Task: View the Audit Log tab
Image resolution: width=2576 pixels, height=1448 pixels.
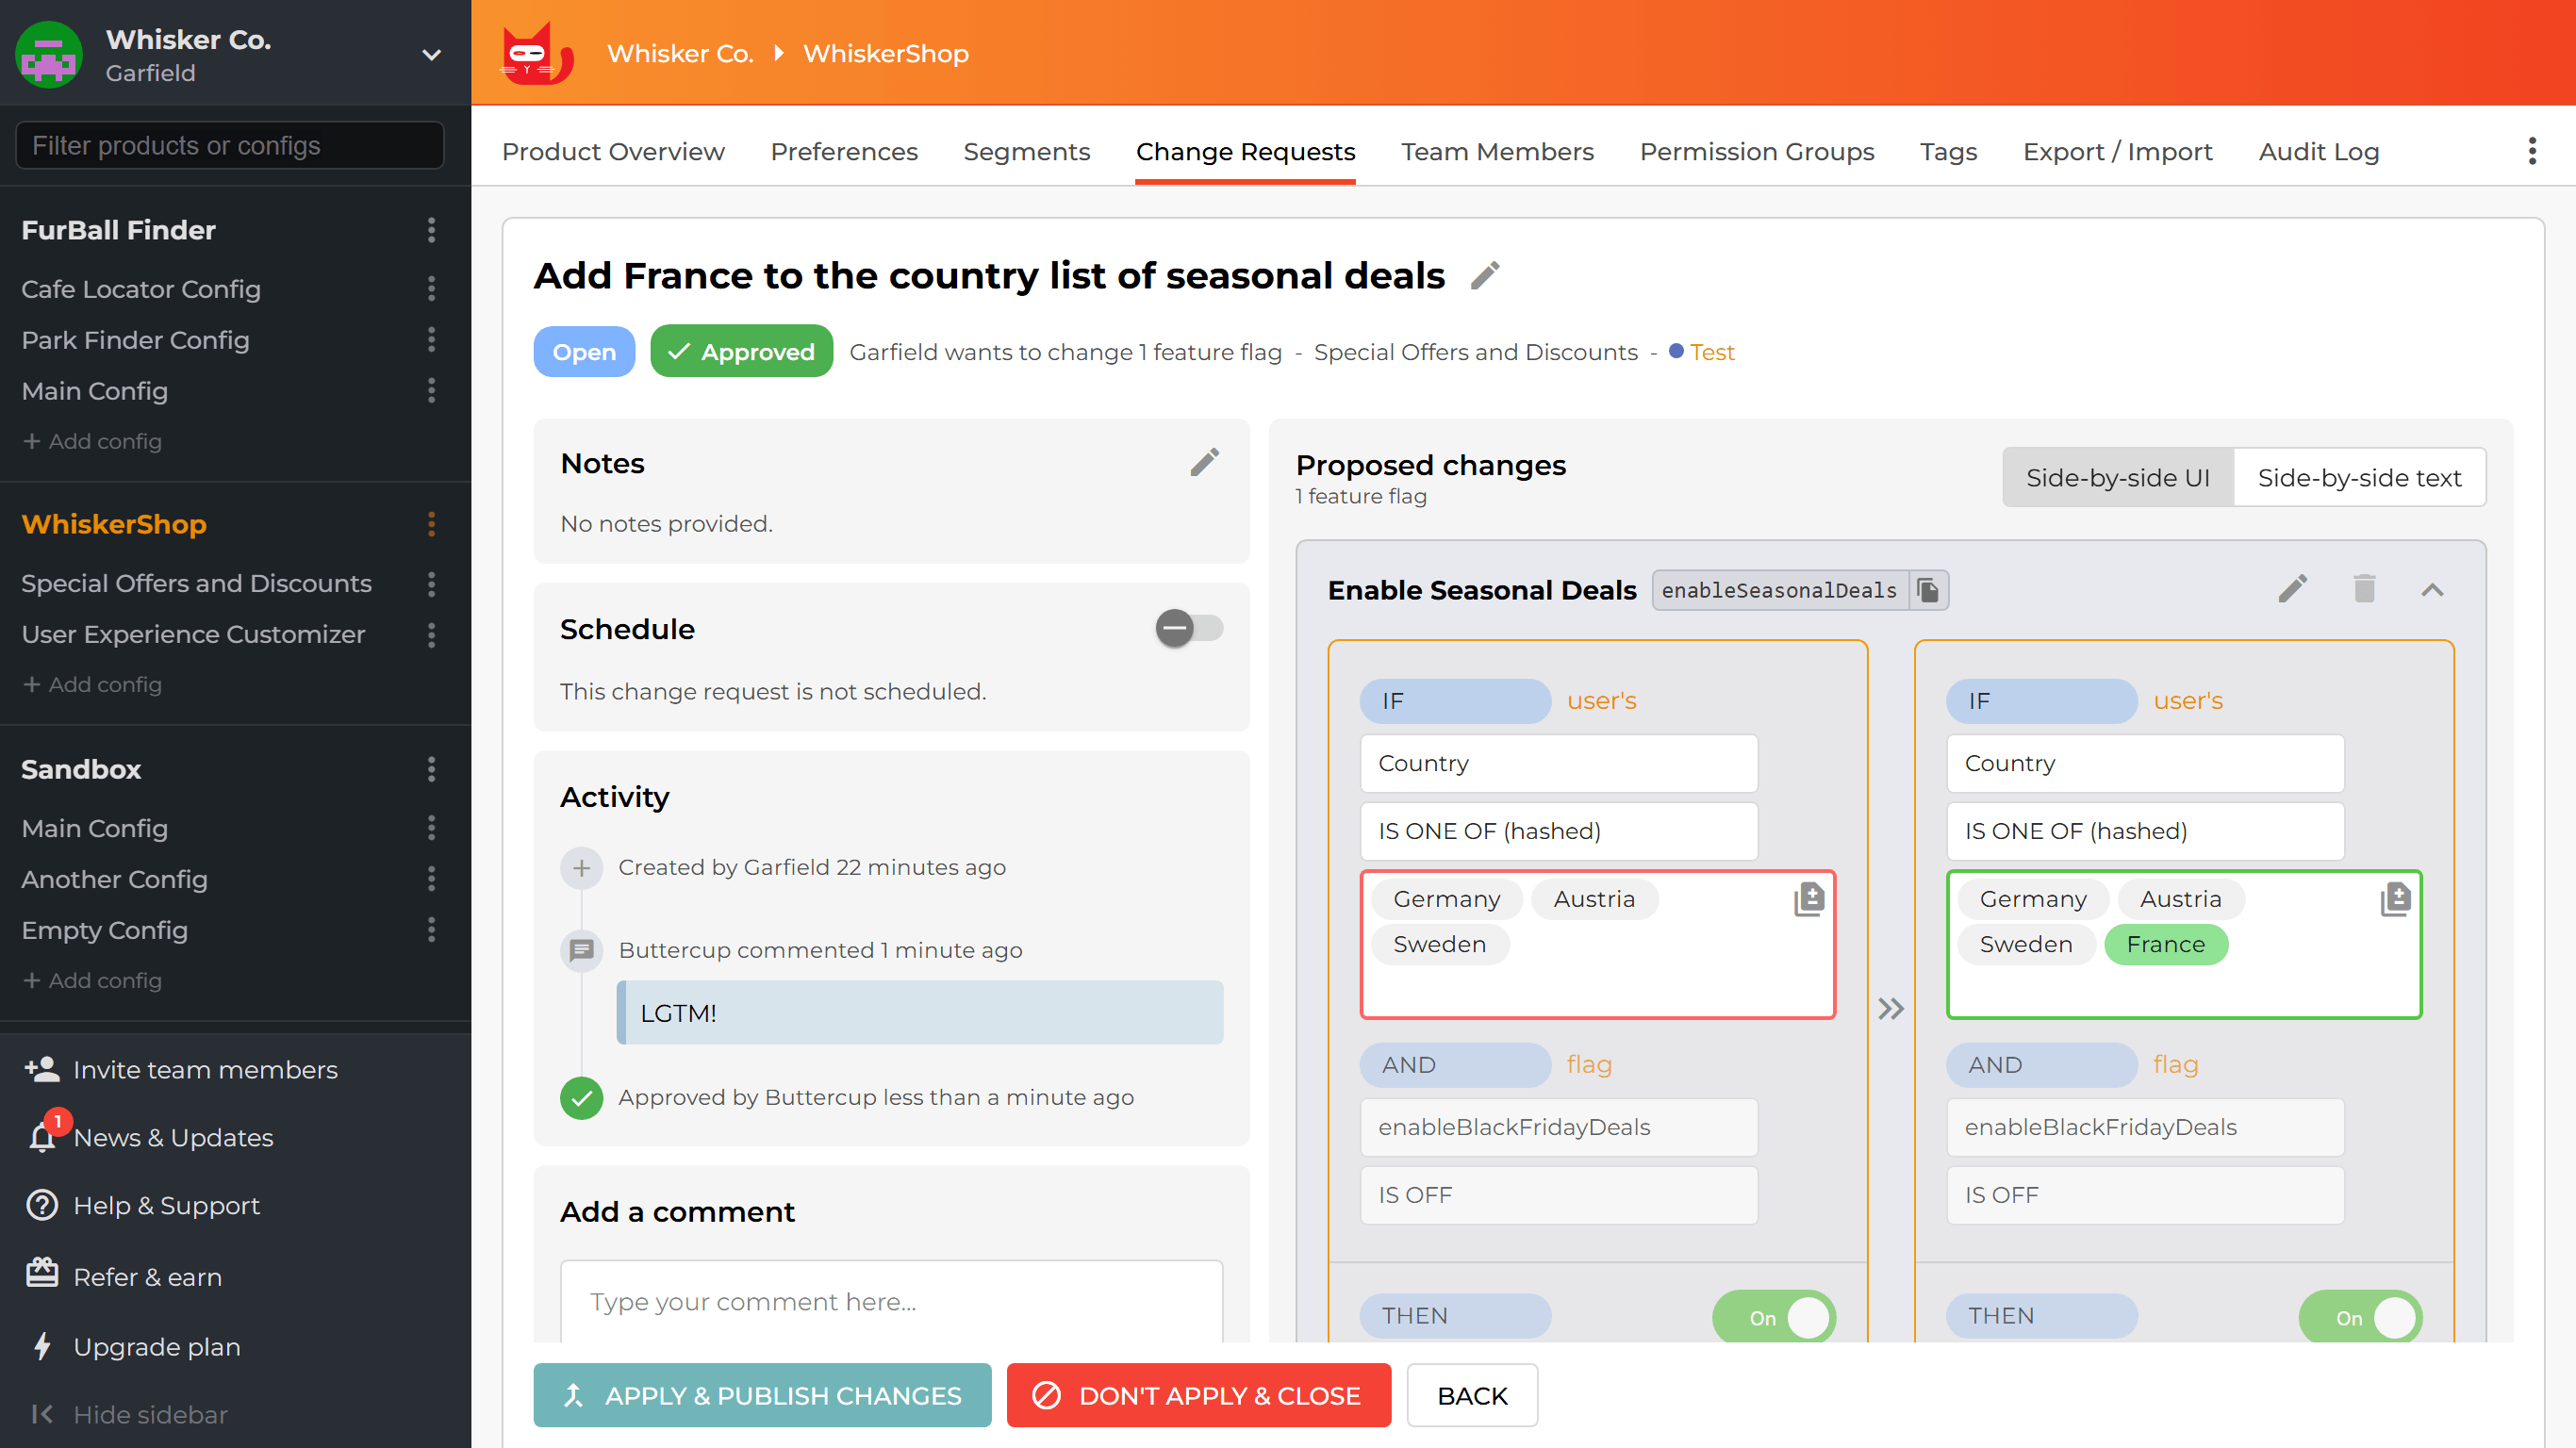Action: coord(2318,151)
